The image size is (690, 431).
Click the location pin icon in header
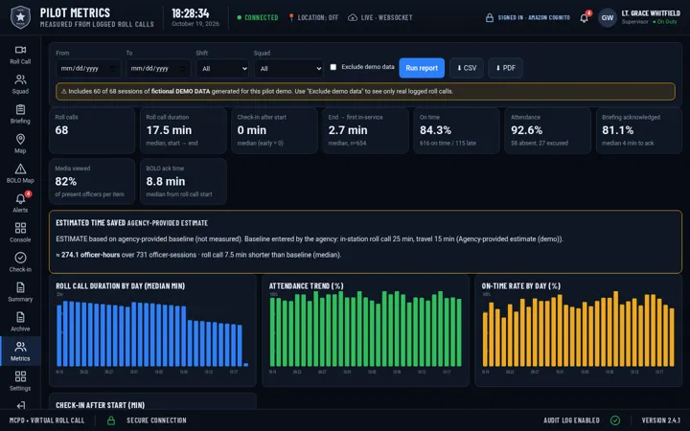pos(291,17)
